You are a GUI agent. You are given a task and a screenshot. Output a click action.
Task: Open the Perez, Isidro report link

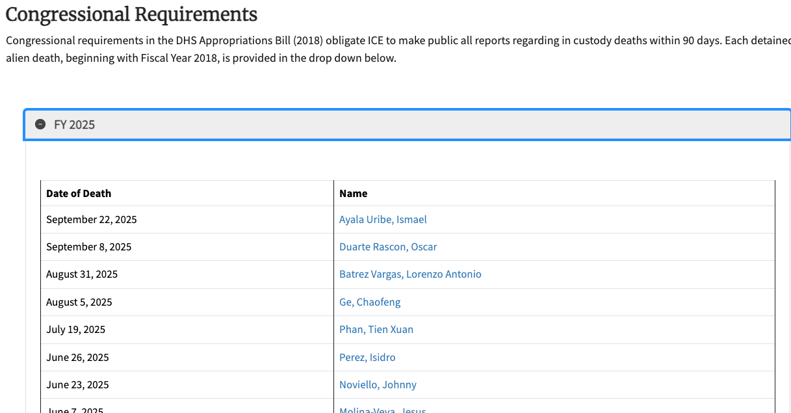pyautogui.click(x=367, y=358)
